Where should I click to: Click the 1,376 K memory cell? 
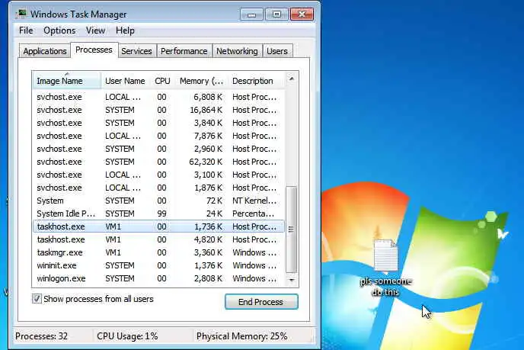pyautogui.click(x=208, y=265)
